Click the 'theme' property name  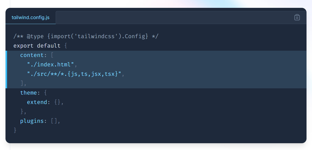pyautogui.click(x=28, y=93)
